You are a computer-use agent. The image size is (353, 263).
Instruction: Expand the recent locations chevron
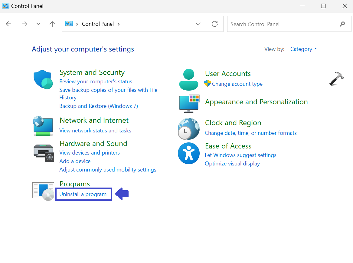point(38,24)
